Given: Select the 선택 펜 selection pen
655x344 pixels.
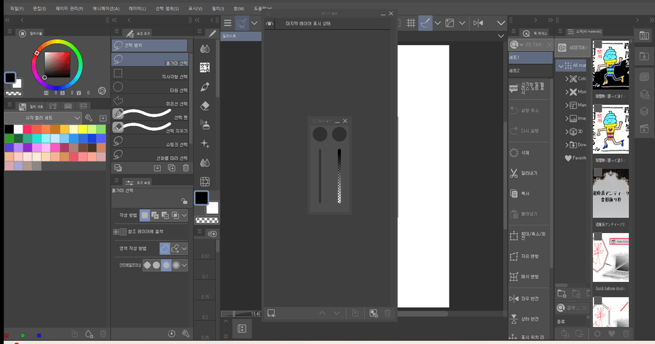Looking at the screenshot, I should 150,113.
